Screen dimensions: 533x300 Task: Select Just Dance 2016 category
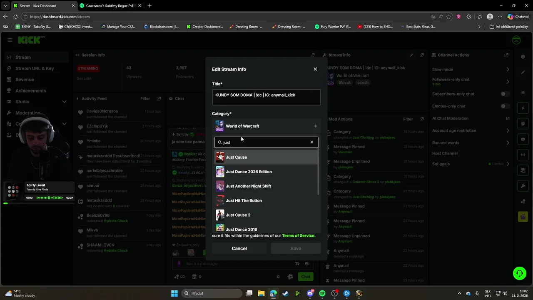pyautogui.click(x=266, y=228)
